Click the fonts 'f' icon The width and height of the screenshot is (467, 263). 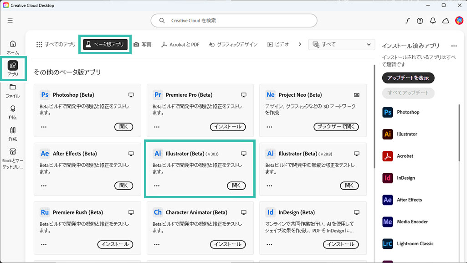tap(408, 21)
